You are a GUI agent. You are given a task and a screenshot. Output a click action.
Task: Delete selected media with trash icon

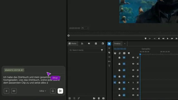99,98
